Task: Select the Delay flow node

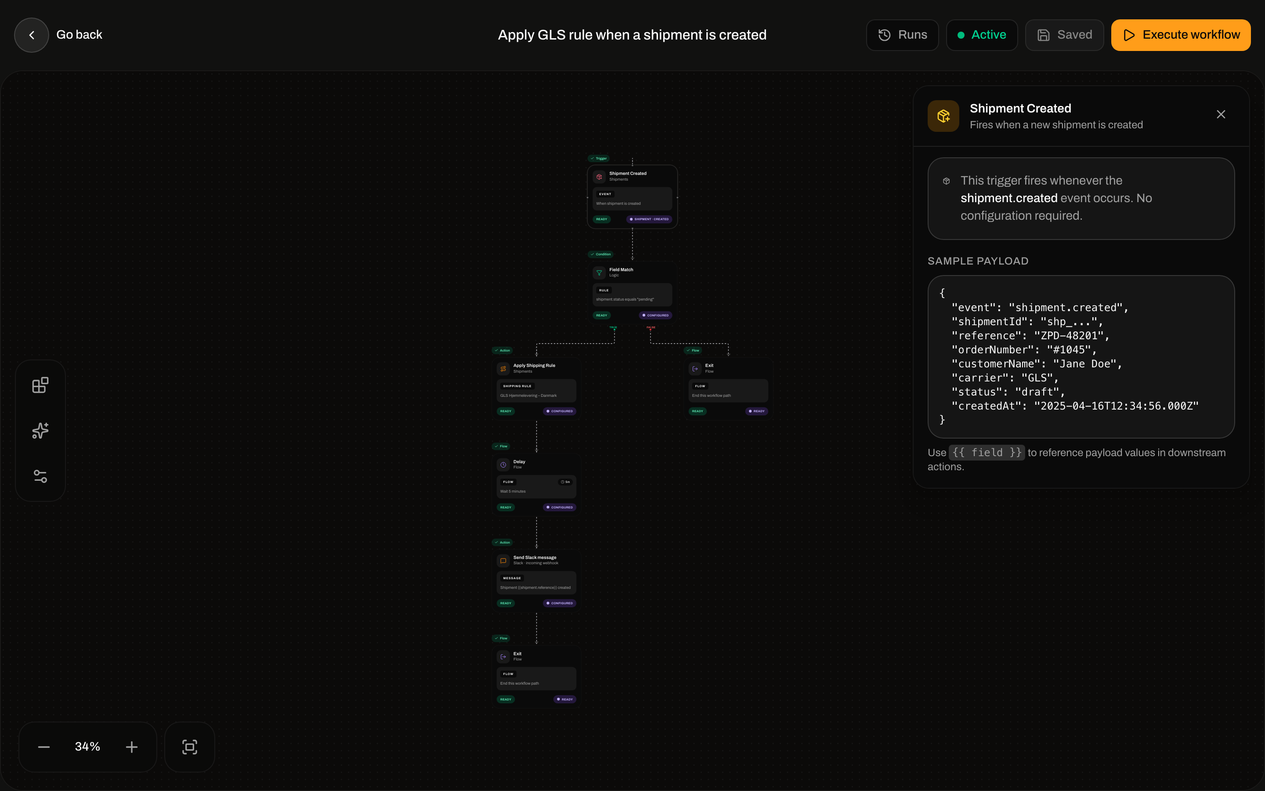Action: (x=536, y=484)
